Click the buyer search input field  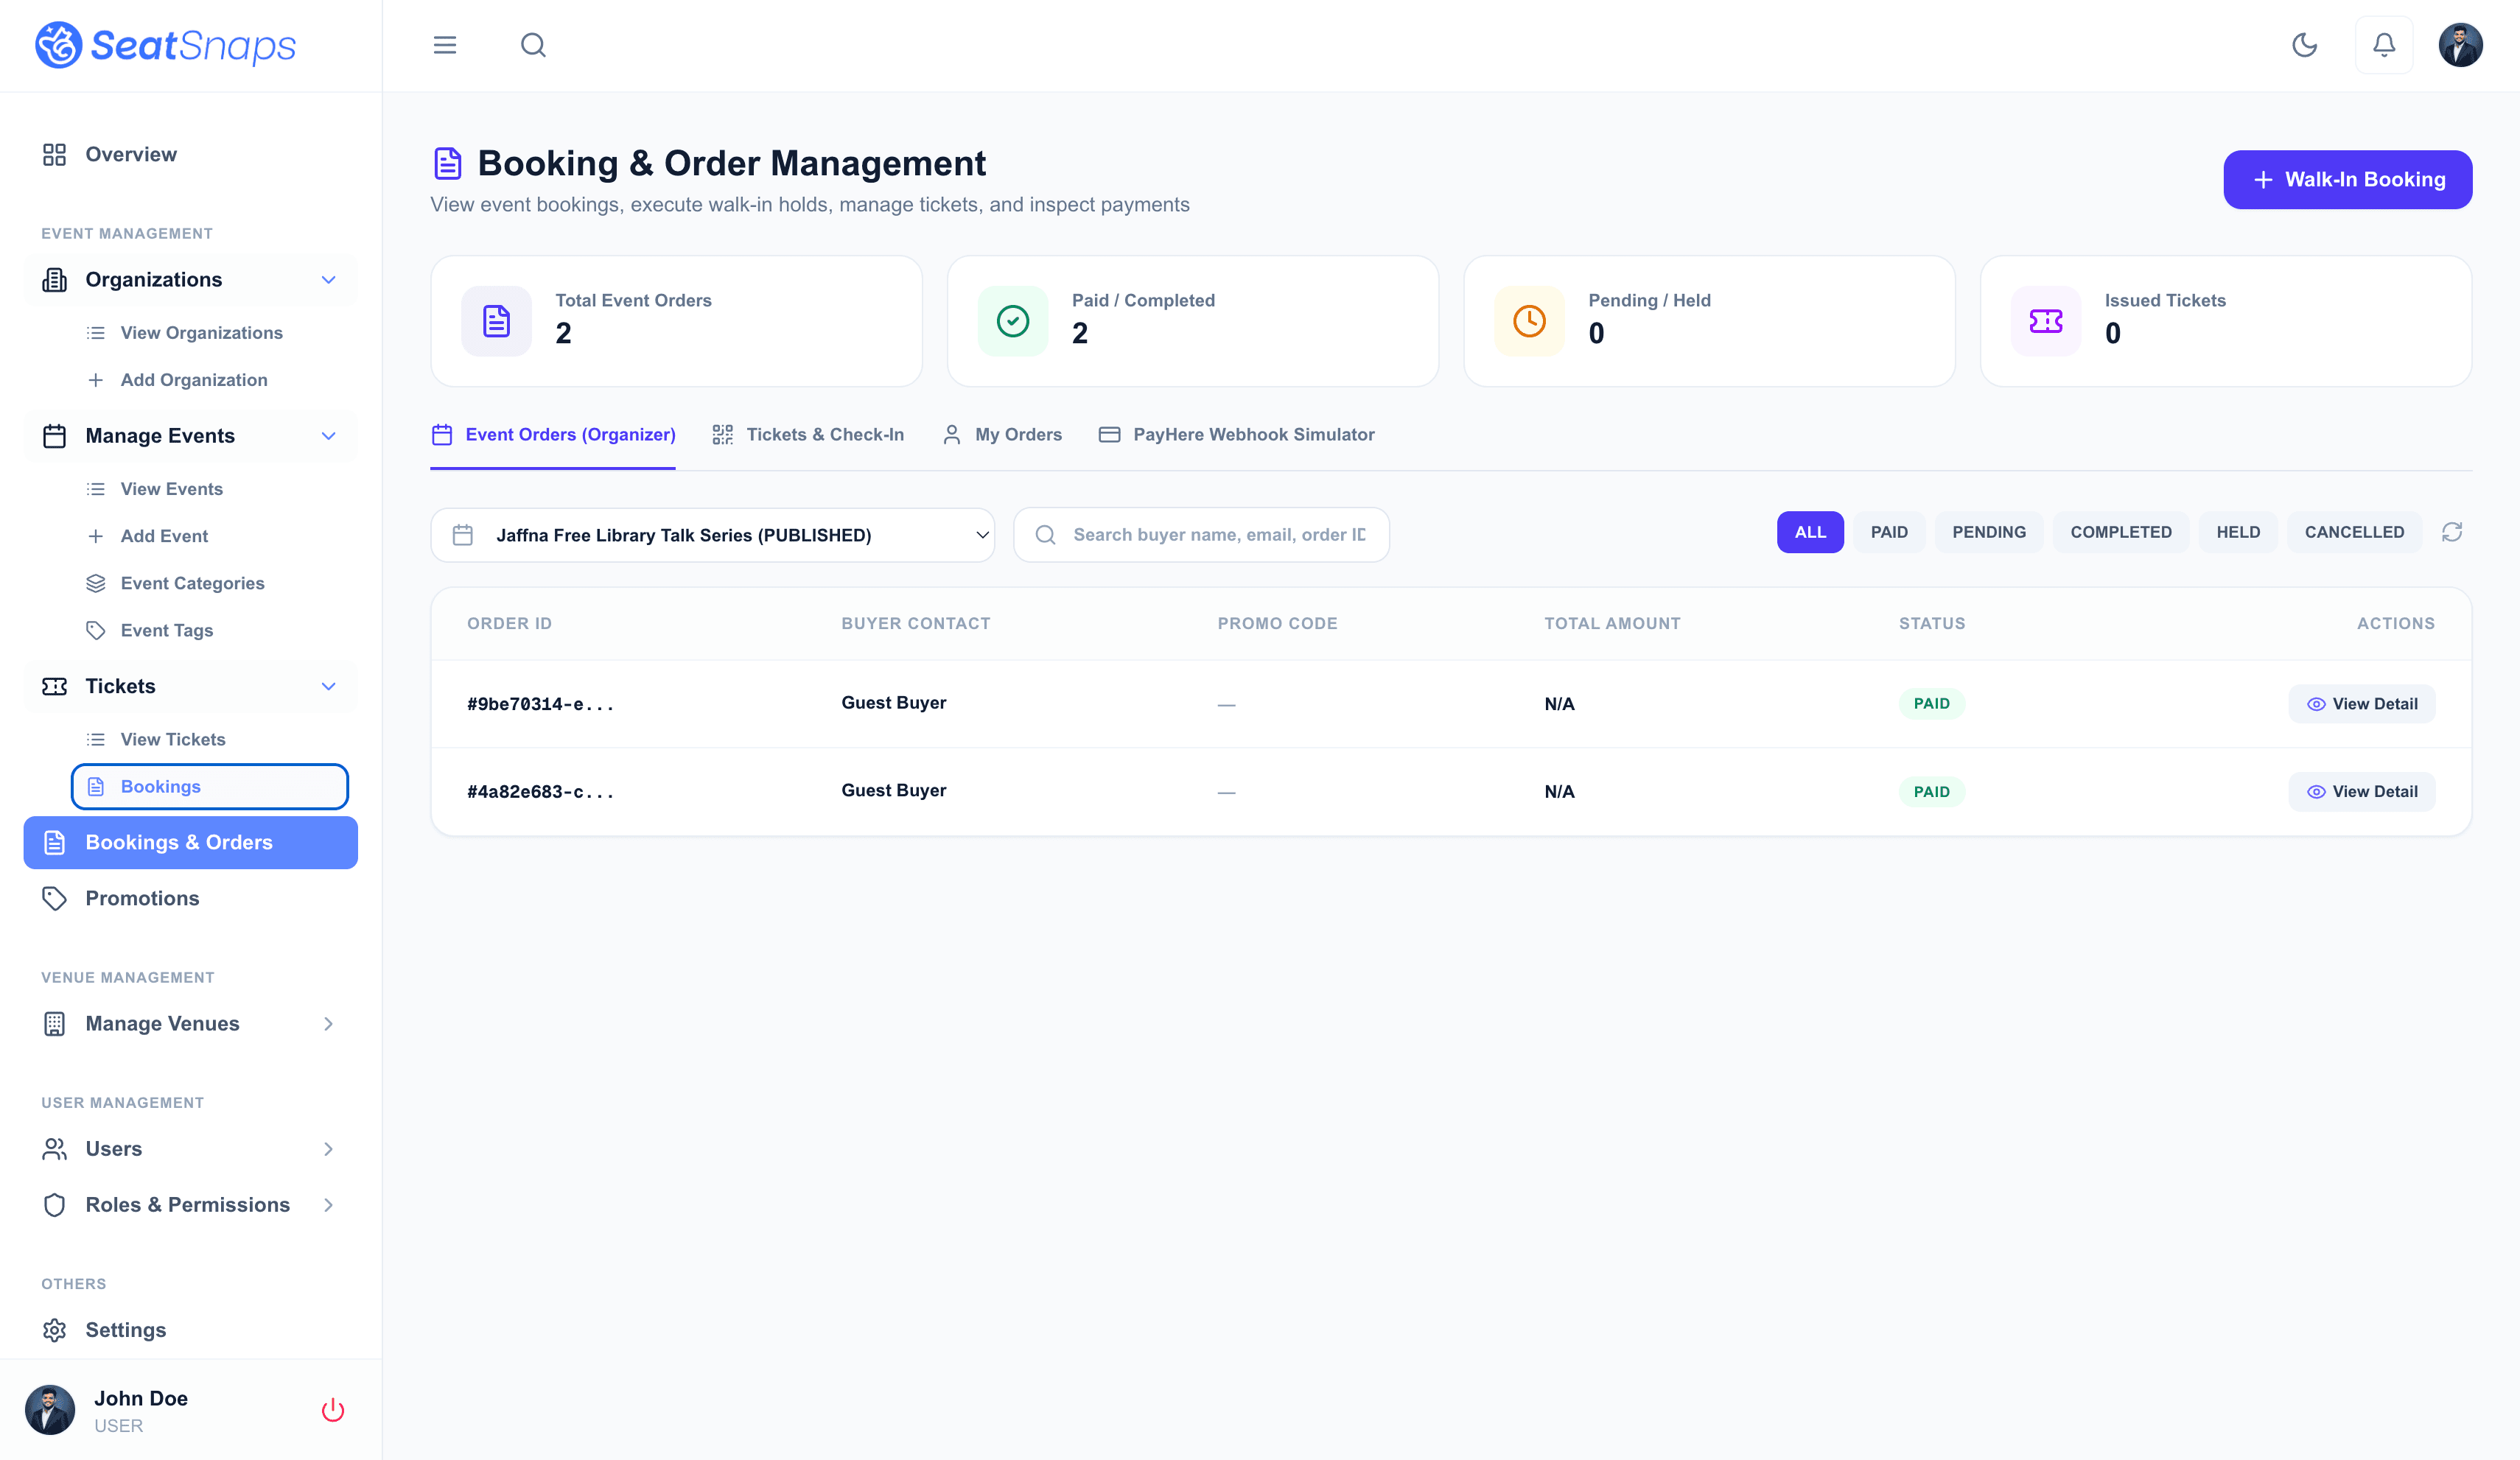click(x=1201, y=535)
